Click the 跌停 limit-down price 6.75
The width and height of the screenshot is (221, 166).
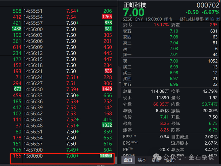213,130
